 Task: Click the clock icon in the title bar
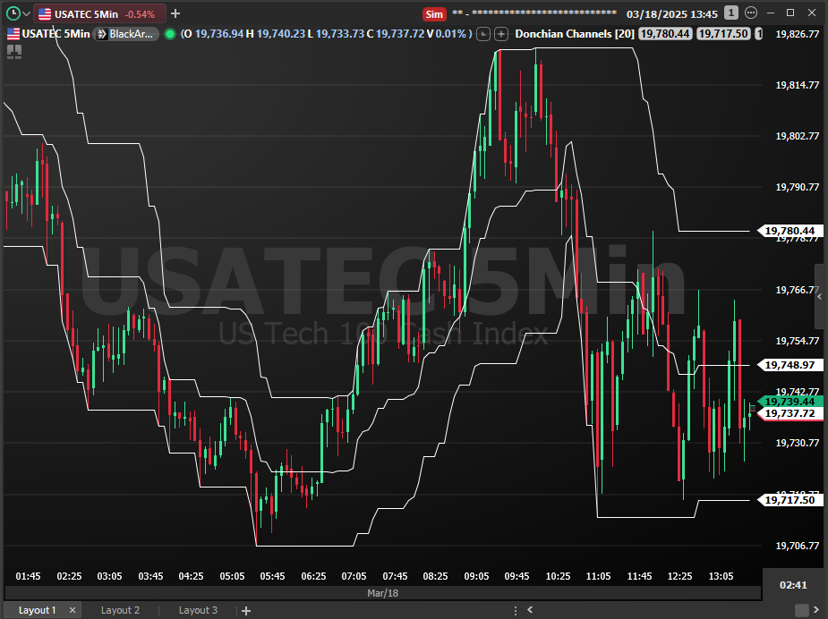12,13
